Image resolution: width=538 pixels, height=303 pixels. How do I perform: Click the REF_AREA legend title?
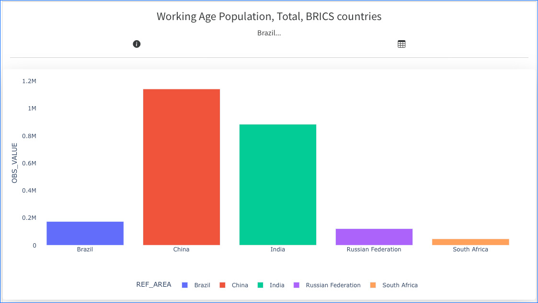click(153, 285)
